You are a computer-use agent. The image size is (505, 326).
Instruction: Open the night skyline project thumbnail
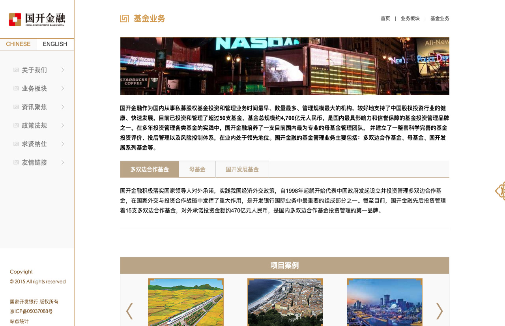pyautogui.click(x=385, y=302)
